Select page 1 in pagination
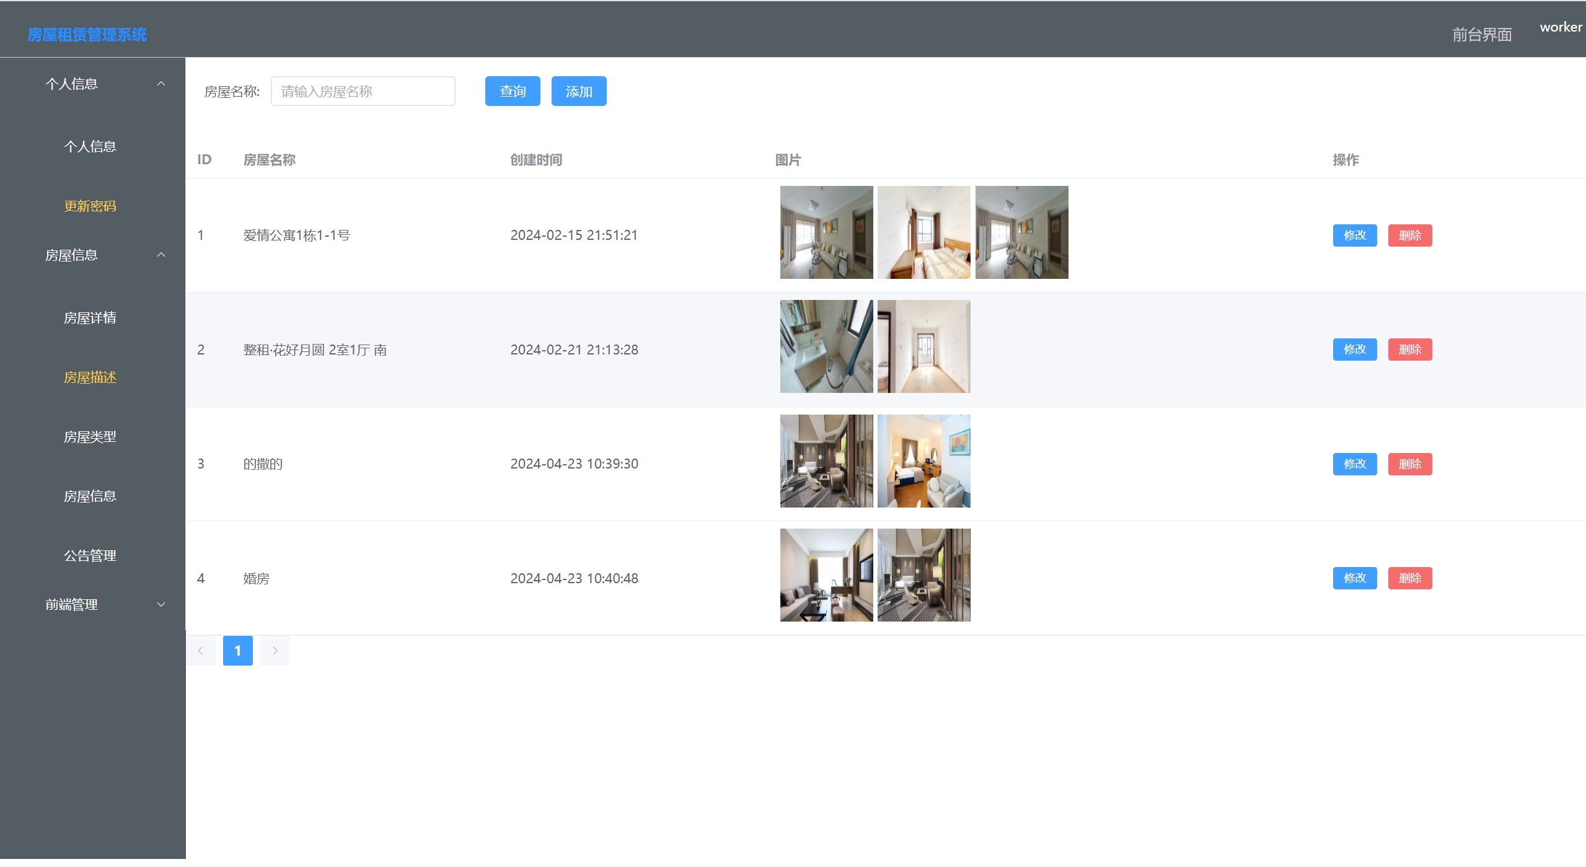The height and width of the screenshot is (867, 1586). (237, 651)
